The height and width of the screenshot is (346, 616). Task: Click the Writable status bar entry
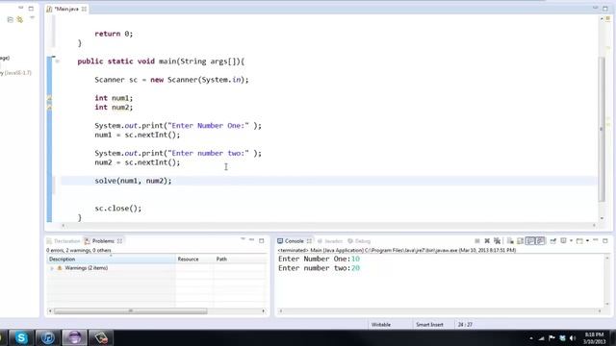381,325
